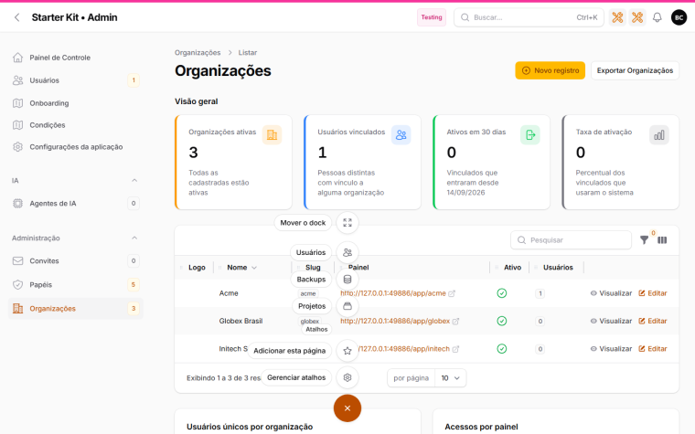The image size is (695, 434).
Task: Click the Ativos em 30 dias login icon
Action: [530, 135]
